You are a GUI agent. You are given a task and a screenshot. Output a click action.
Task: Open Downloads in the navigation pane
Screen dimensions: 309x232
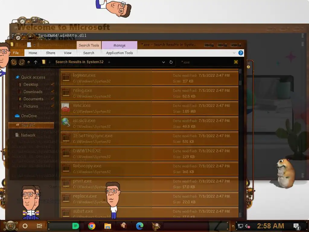pos(33,92)
